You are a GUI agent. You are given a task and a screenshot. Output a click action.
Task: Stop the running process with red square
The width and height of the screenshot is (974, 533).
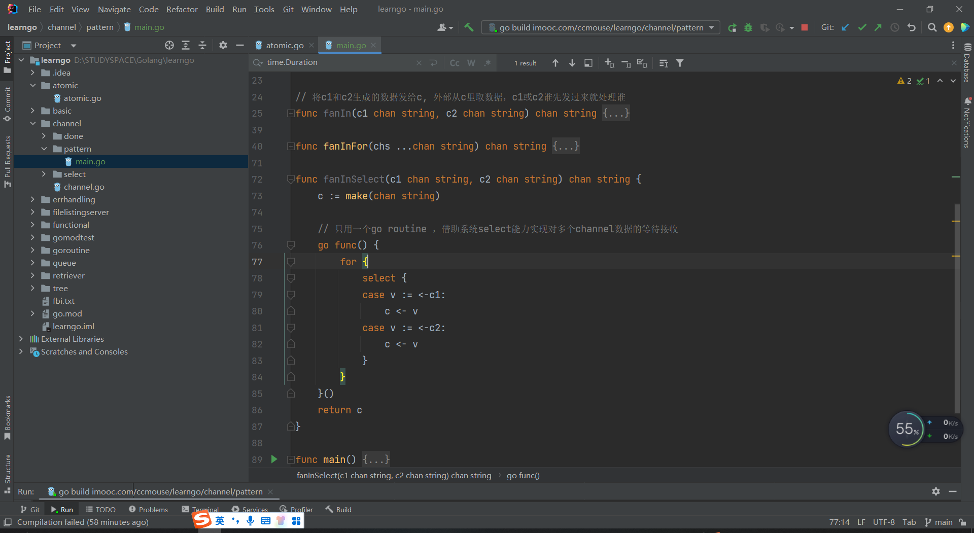tap(805, 27)
